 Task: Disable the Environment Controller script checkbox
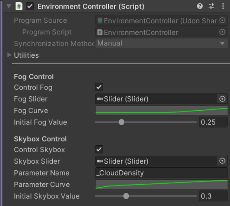click(x=30, y=6)
